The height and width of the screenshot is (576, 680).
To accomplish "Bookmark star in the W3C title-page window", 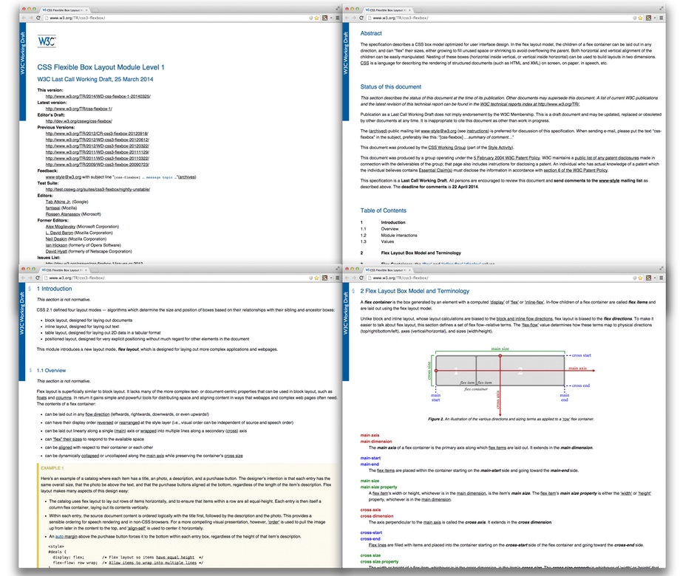I will [x=316, y=18].
